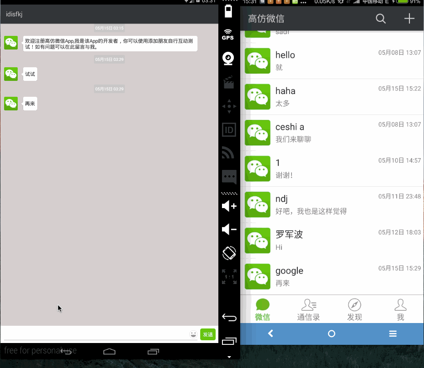The height and width of the screenshot is (368, 424).
Task: Click the message text input field
Action: (x=94, y=334)
